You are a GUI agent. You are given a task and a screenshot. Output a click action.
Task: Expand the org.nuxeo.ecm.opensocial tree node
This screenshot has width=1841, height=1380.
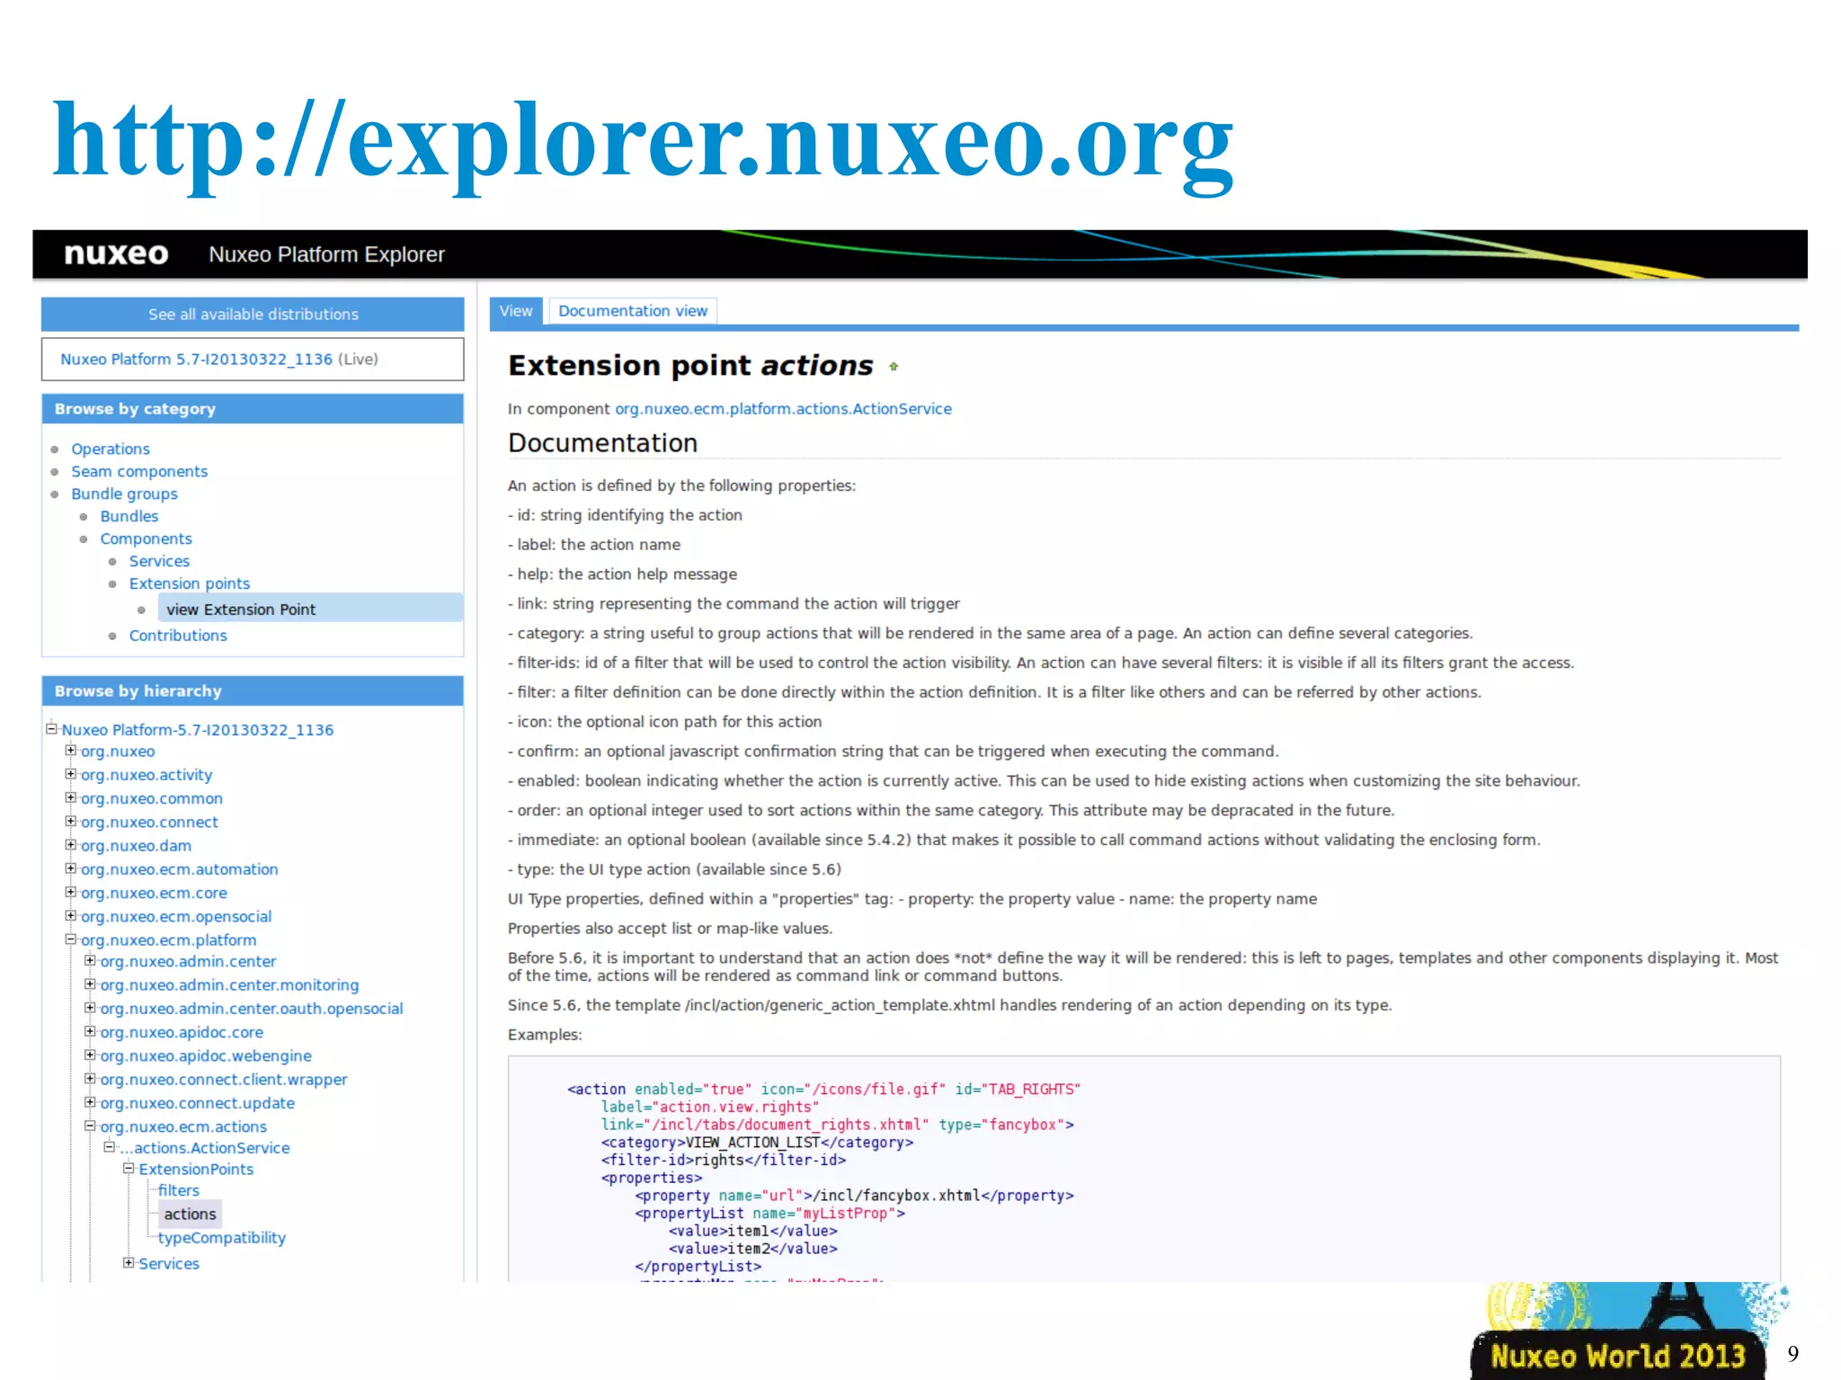click(x=71, y=915)
